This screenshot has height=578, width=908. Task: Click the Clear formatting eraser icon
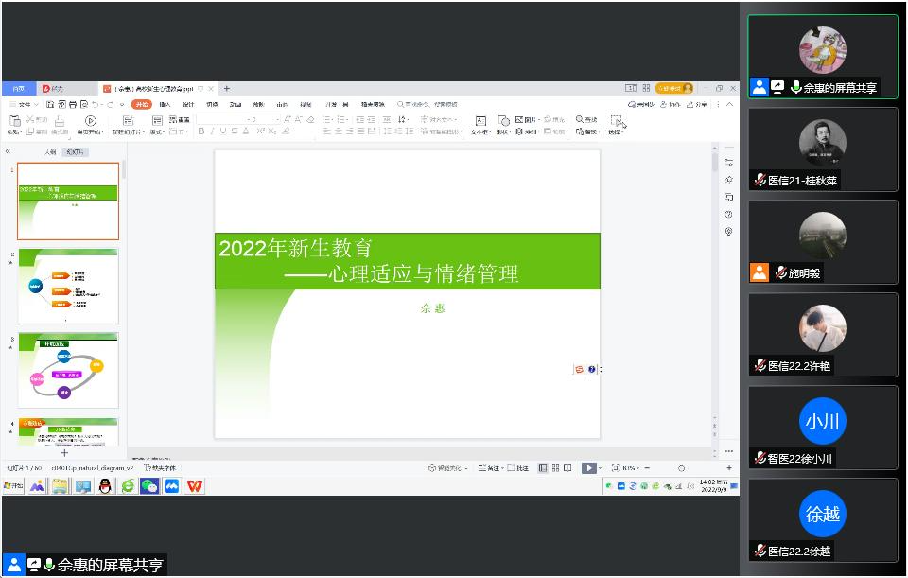(x=310, y=119)
